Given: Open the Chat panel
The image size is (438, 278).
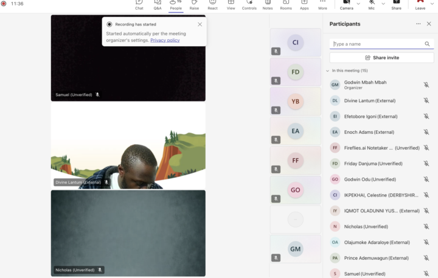Looking at the screenshot, I should 139,5.
